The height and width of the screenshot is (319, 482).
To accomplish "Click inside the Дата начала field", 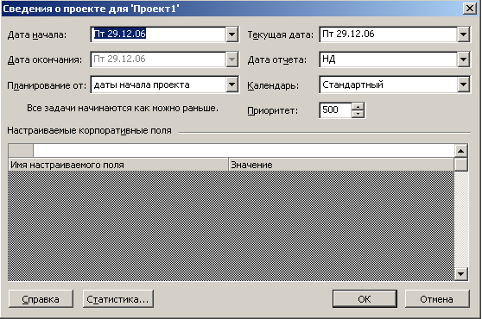I will point(158,34).
